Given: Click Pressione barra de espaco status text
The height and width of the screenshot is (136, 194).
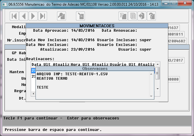Looking at the screenshot, I should pyautogui.click(x=53, y=130).
